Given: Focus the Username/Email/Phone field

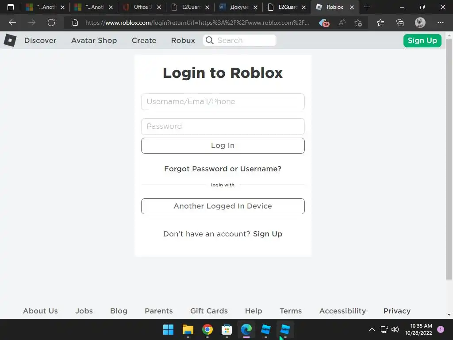Looking at the screenshot, I should click(x=223, y=102).
